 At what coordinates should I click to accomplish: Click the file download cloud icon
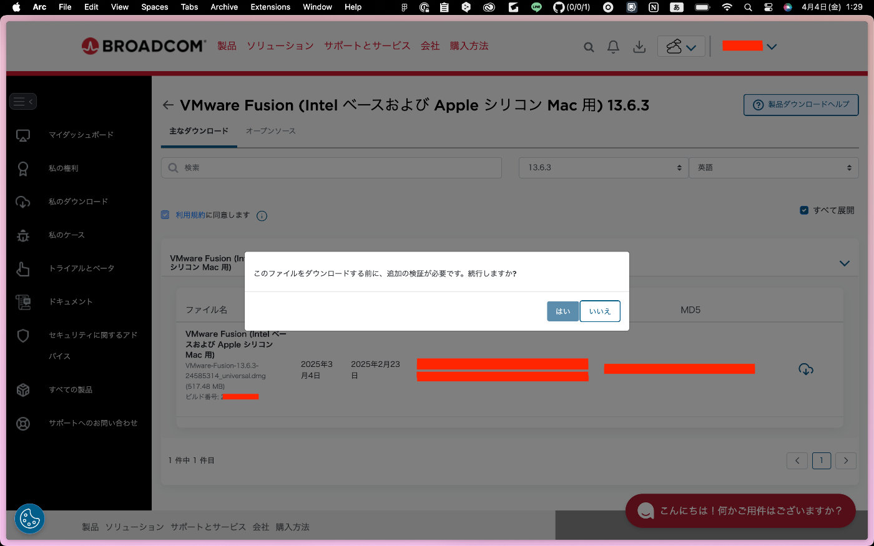[x=806, y=369]
